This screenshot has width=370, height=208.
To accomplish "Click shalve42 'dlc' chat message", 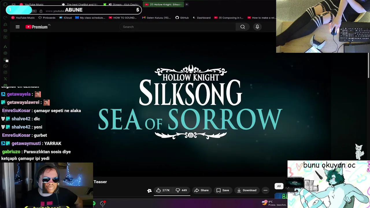I will click(x=37, y=119).
